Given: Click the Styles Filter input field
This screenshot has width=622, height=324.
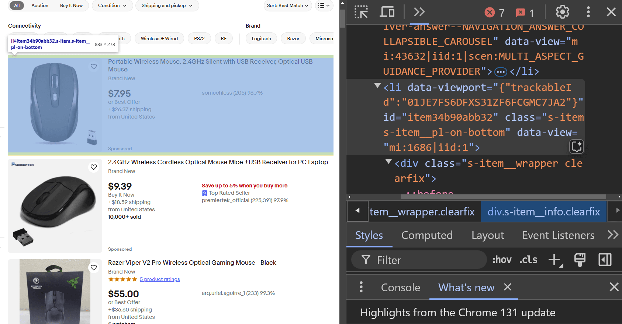Looking at the screenshot, I should coord(419,260).
